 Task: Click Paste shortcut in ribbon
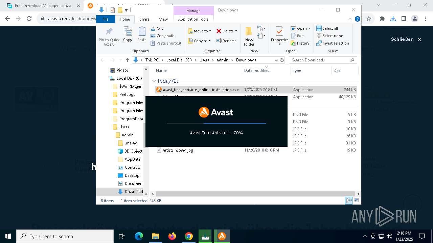pyautogui.click(x=166, y=43)
